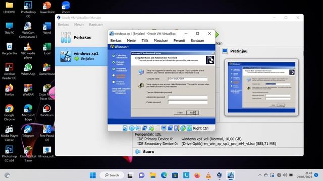Open This PC desktop icon
Screen dimensions: 323x181
(x=9, y=28)
